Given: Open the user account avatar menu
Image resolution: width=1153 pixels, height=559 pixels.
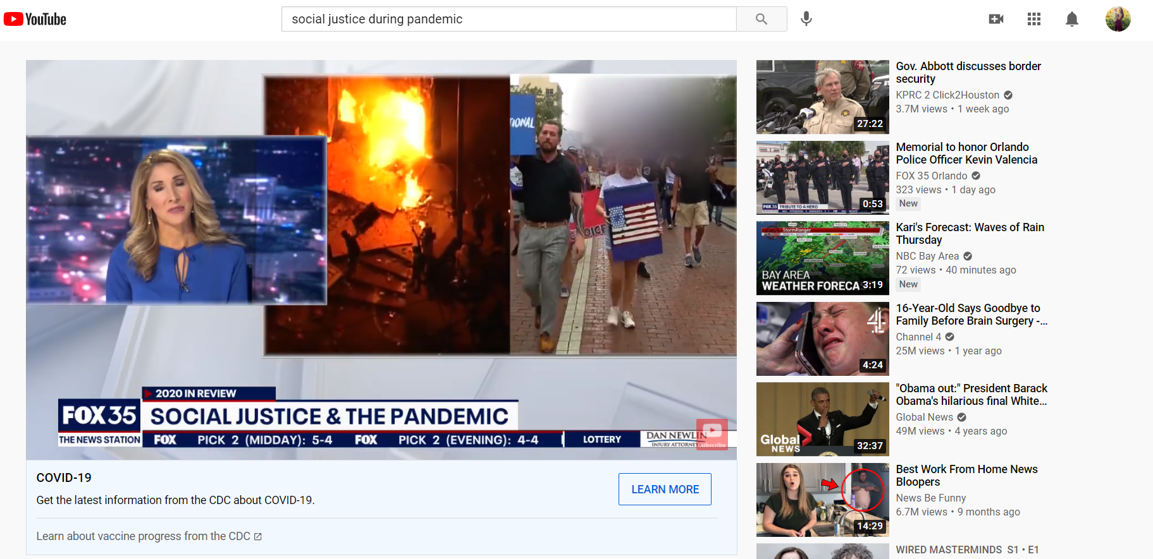Looking at the screenshot, I should (1118, 19).
